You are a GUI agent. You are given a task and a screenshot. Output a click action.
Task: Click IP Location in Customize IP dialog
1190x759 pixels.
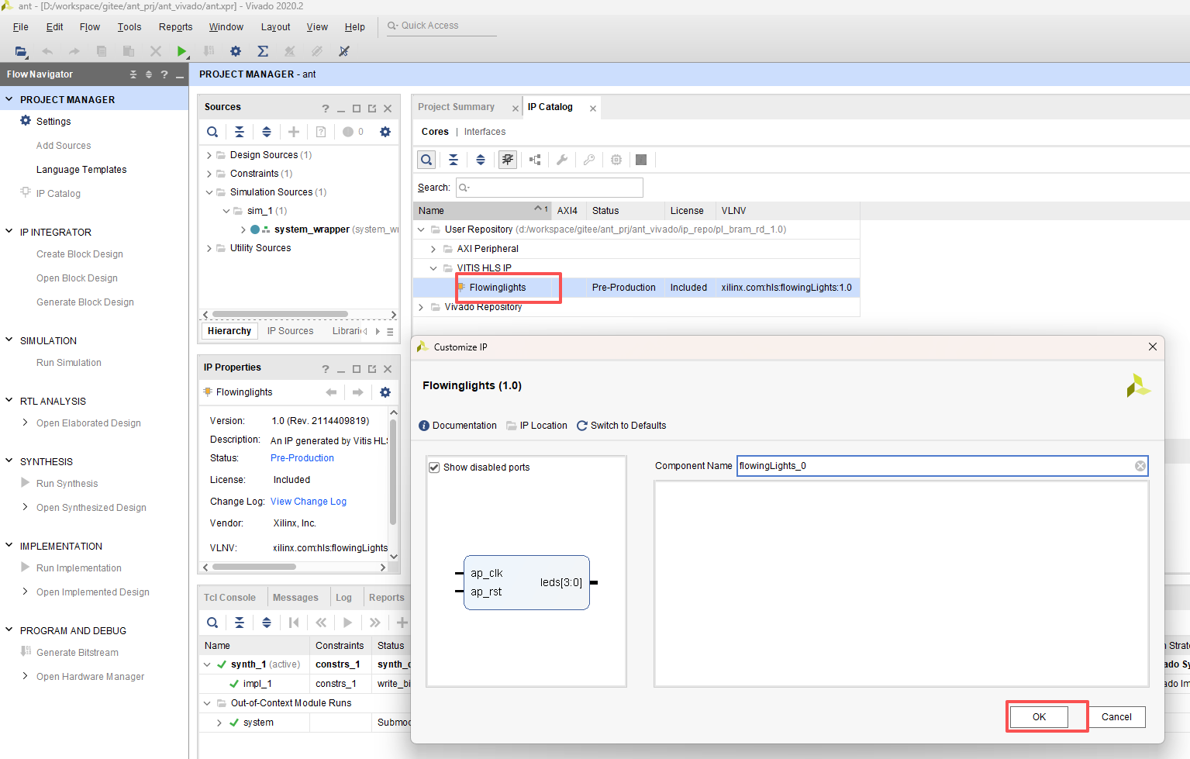pos(536,426)
